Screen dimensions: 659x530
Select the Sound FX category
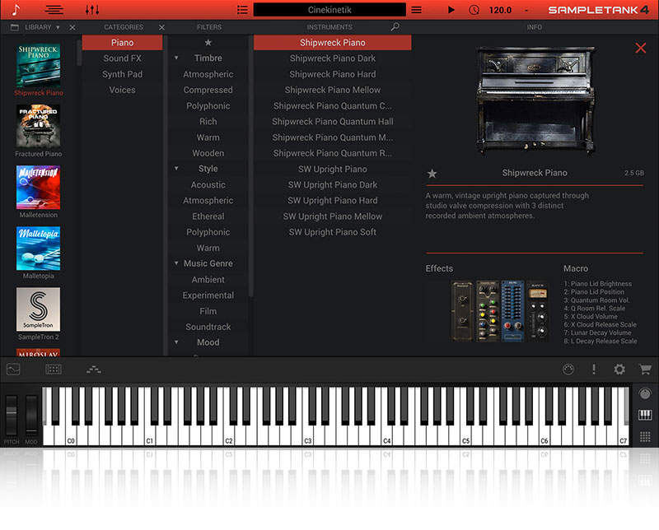pos(122,58)
